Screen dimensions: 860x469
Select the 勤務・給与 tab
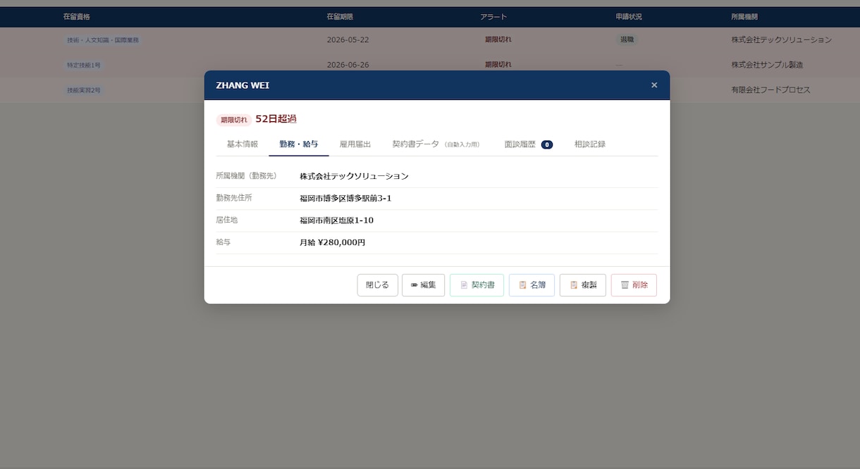[299, 144]
